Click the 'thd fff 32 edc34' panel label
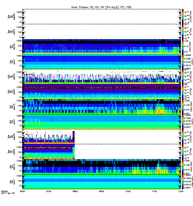 [11, 76]
